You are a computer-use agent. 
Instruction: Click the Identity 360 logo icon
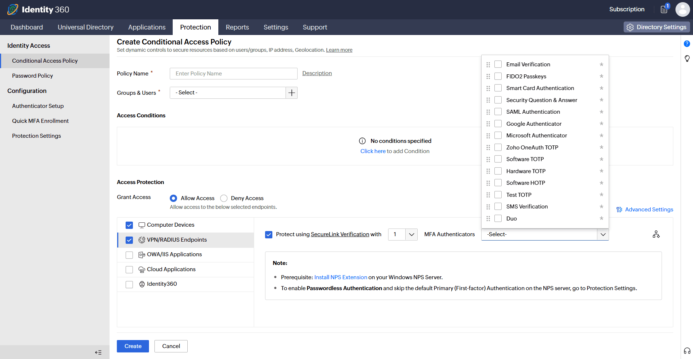click(12, 9)
